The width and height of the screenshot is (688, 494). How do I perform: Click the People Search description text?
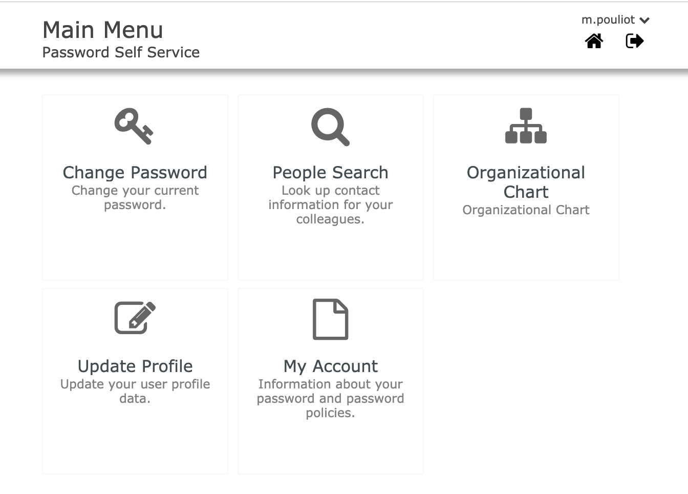tap(330, 204)
